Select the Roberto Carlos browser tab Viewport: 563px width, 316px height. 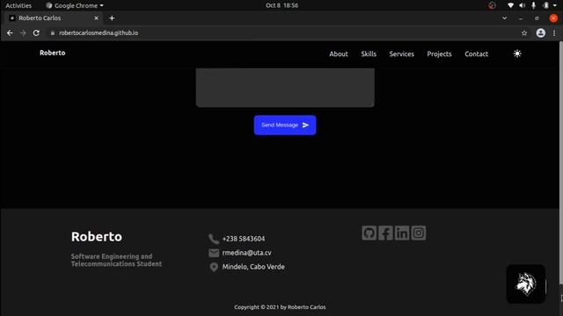(x=54, y=18)
